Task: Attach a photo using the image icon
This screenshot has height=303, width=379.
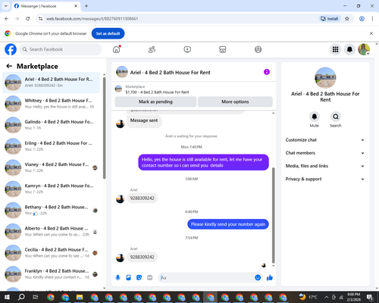Action: click(128, 278)
